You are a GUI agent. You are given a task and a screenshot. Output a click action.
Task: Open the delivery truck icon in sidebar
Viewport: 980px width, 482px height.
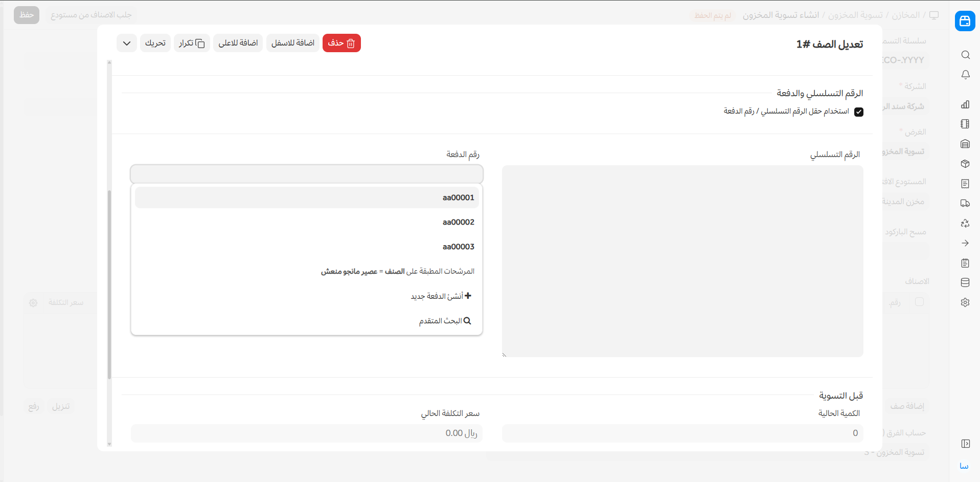[x=965, y=203]
